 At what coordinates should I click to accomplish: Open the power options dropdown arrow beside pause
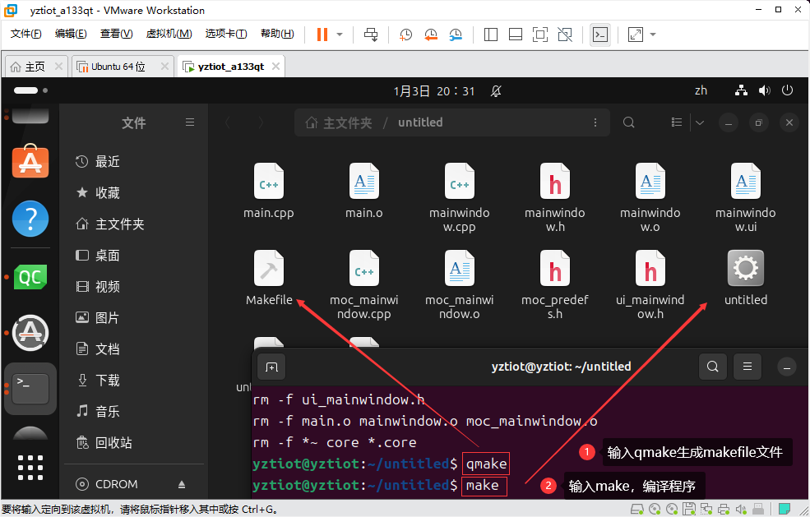[x=340, y=35]
